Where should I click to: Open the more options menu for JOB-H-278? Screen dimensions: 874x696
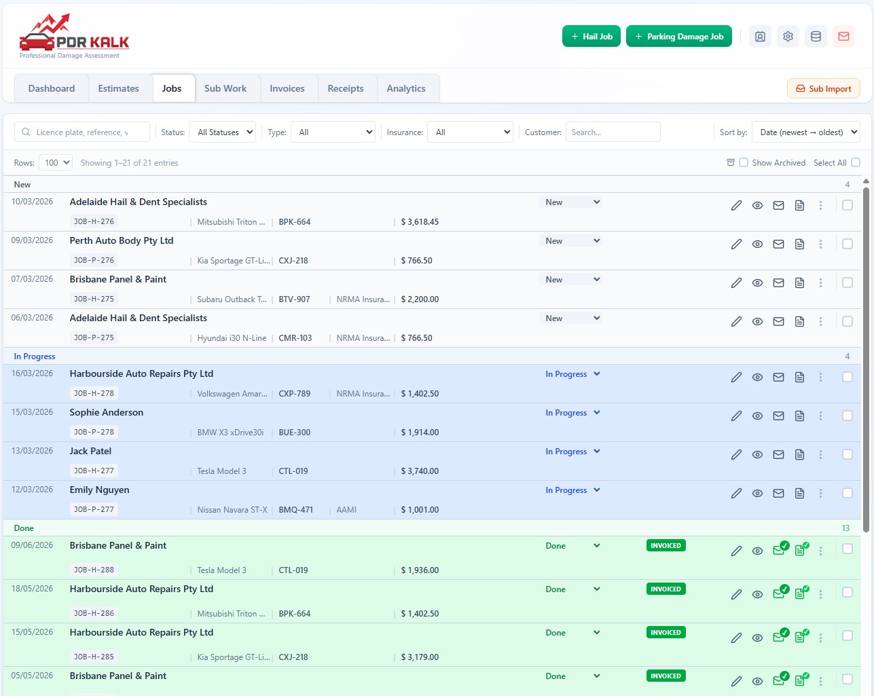820,378
